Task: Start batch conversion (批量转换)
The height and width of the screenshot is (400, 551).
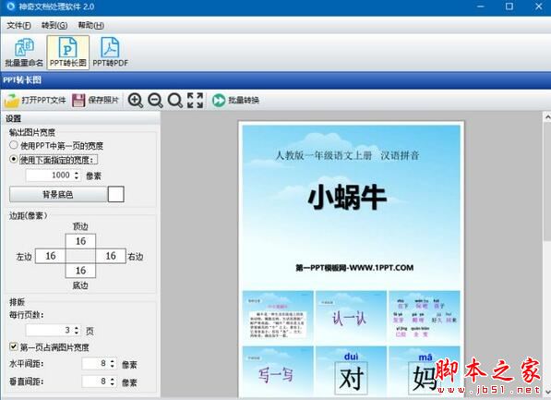Action: click(x=235, y=101)
